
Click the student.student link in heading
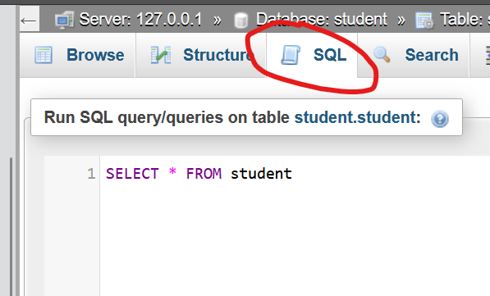coord(358,118)
